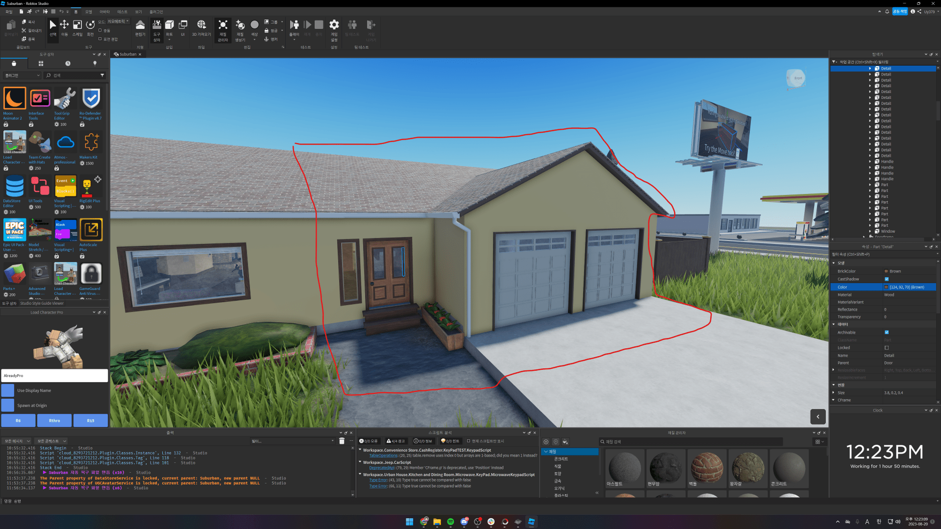The image size is (941, 529).
Task: Click the R15 rig button
Action: (91, 421)
